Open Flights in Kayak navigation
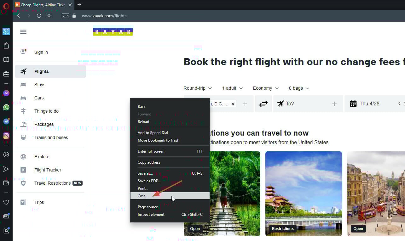The height and width of the screenshot is (241, 405). 50,71
